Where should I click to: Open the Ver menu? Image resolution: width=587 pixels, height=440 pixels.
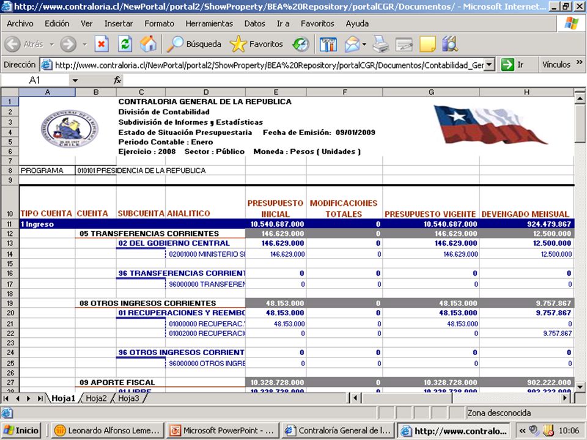(x=86, y=24)
